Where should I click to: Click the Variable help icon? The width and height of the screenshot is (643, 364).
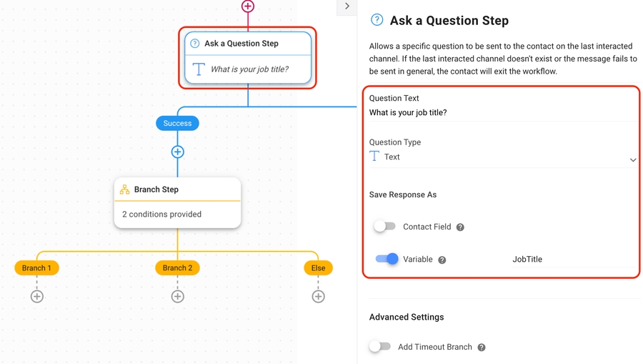coord(442,260)
